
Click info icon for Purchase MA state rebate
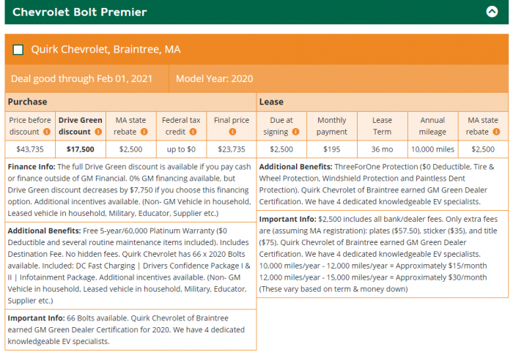coord(144,132)
